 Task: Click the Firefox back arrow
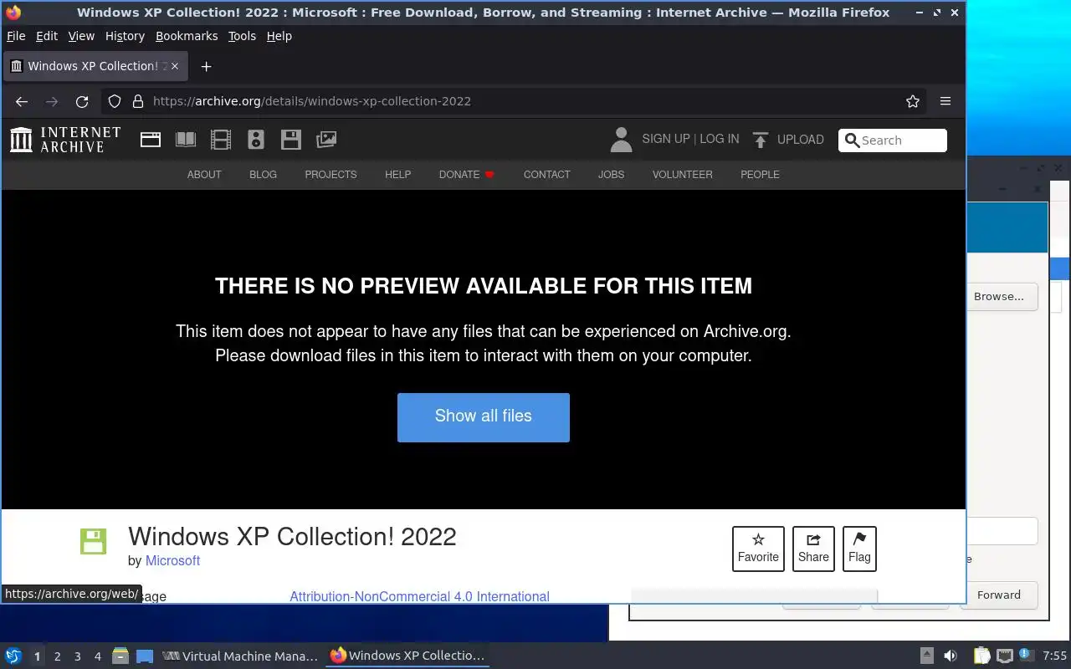click(22, 101)
